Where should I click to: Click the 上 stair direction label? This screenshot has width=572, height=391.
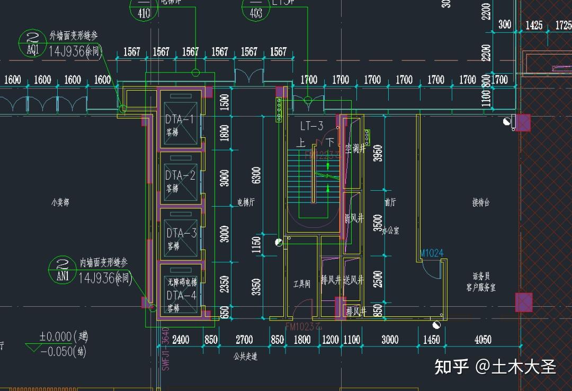pyautogui.click(x=301, y=143)
